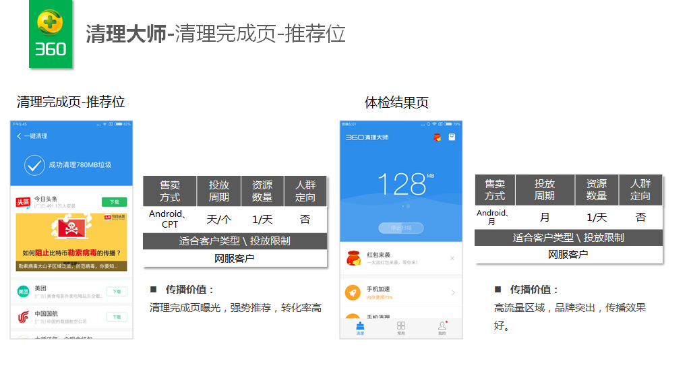Select the Android、CPT table cell
This screenshot has height=382, width=691.
point(169,219)
